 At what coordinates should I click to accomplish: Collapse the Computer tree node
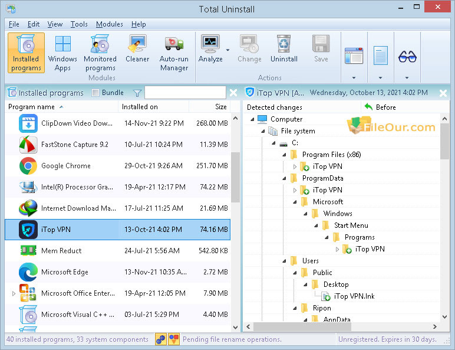(x=252, y=119)
